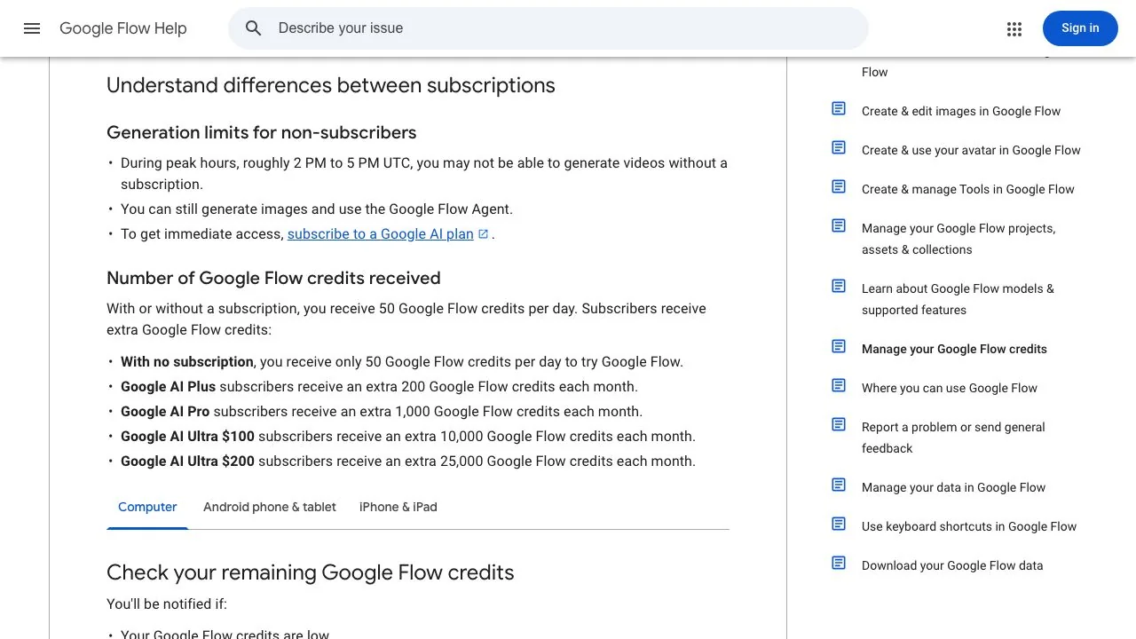Open Report a problem or send general feedback
Image resolution: width=1136 pixels, height=639 pixels.
[x=953, y=438]
